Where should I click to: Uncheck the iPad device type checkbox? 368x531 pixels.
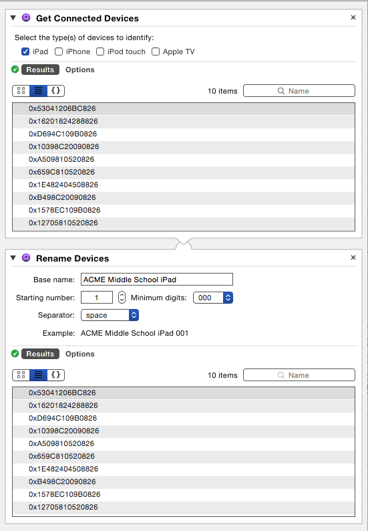tap(25, 51)
